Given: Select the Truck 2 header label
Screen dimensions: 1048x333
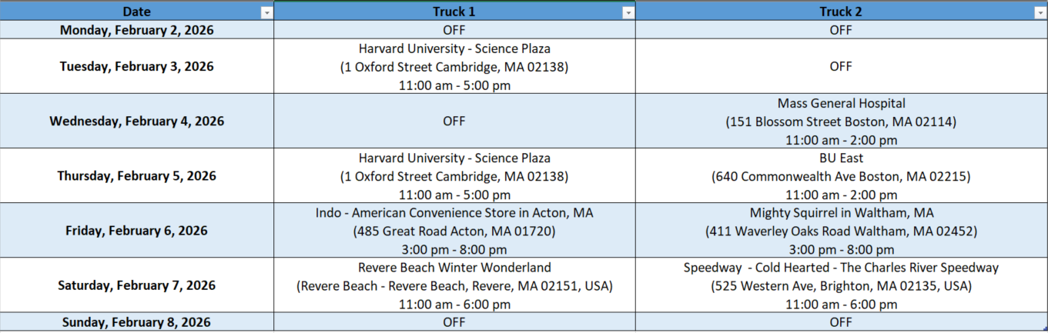Looking at the screenshot, I should tap(841, 12).
